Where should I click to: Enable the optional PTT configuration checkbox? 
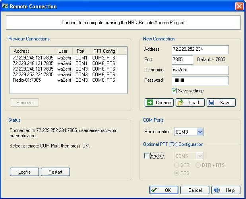coord(147,156)
